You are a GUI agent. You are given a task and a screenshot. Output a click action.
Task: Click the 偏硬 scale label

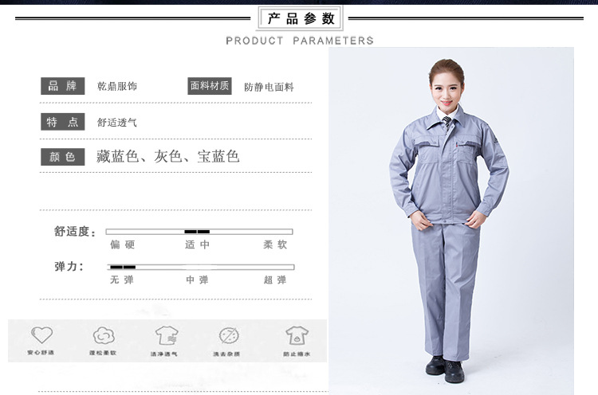[x=123, y=244]
